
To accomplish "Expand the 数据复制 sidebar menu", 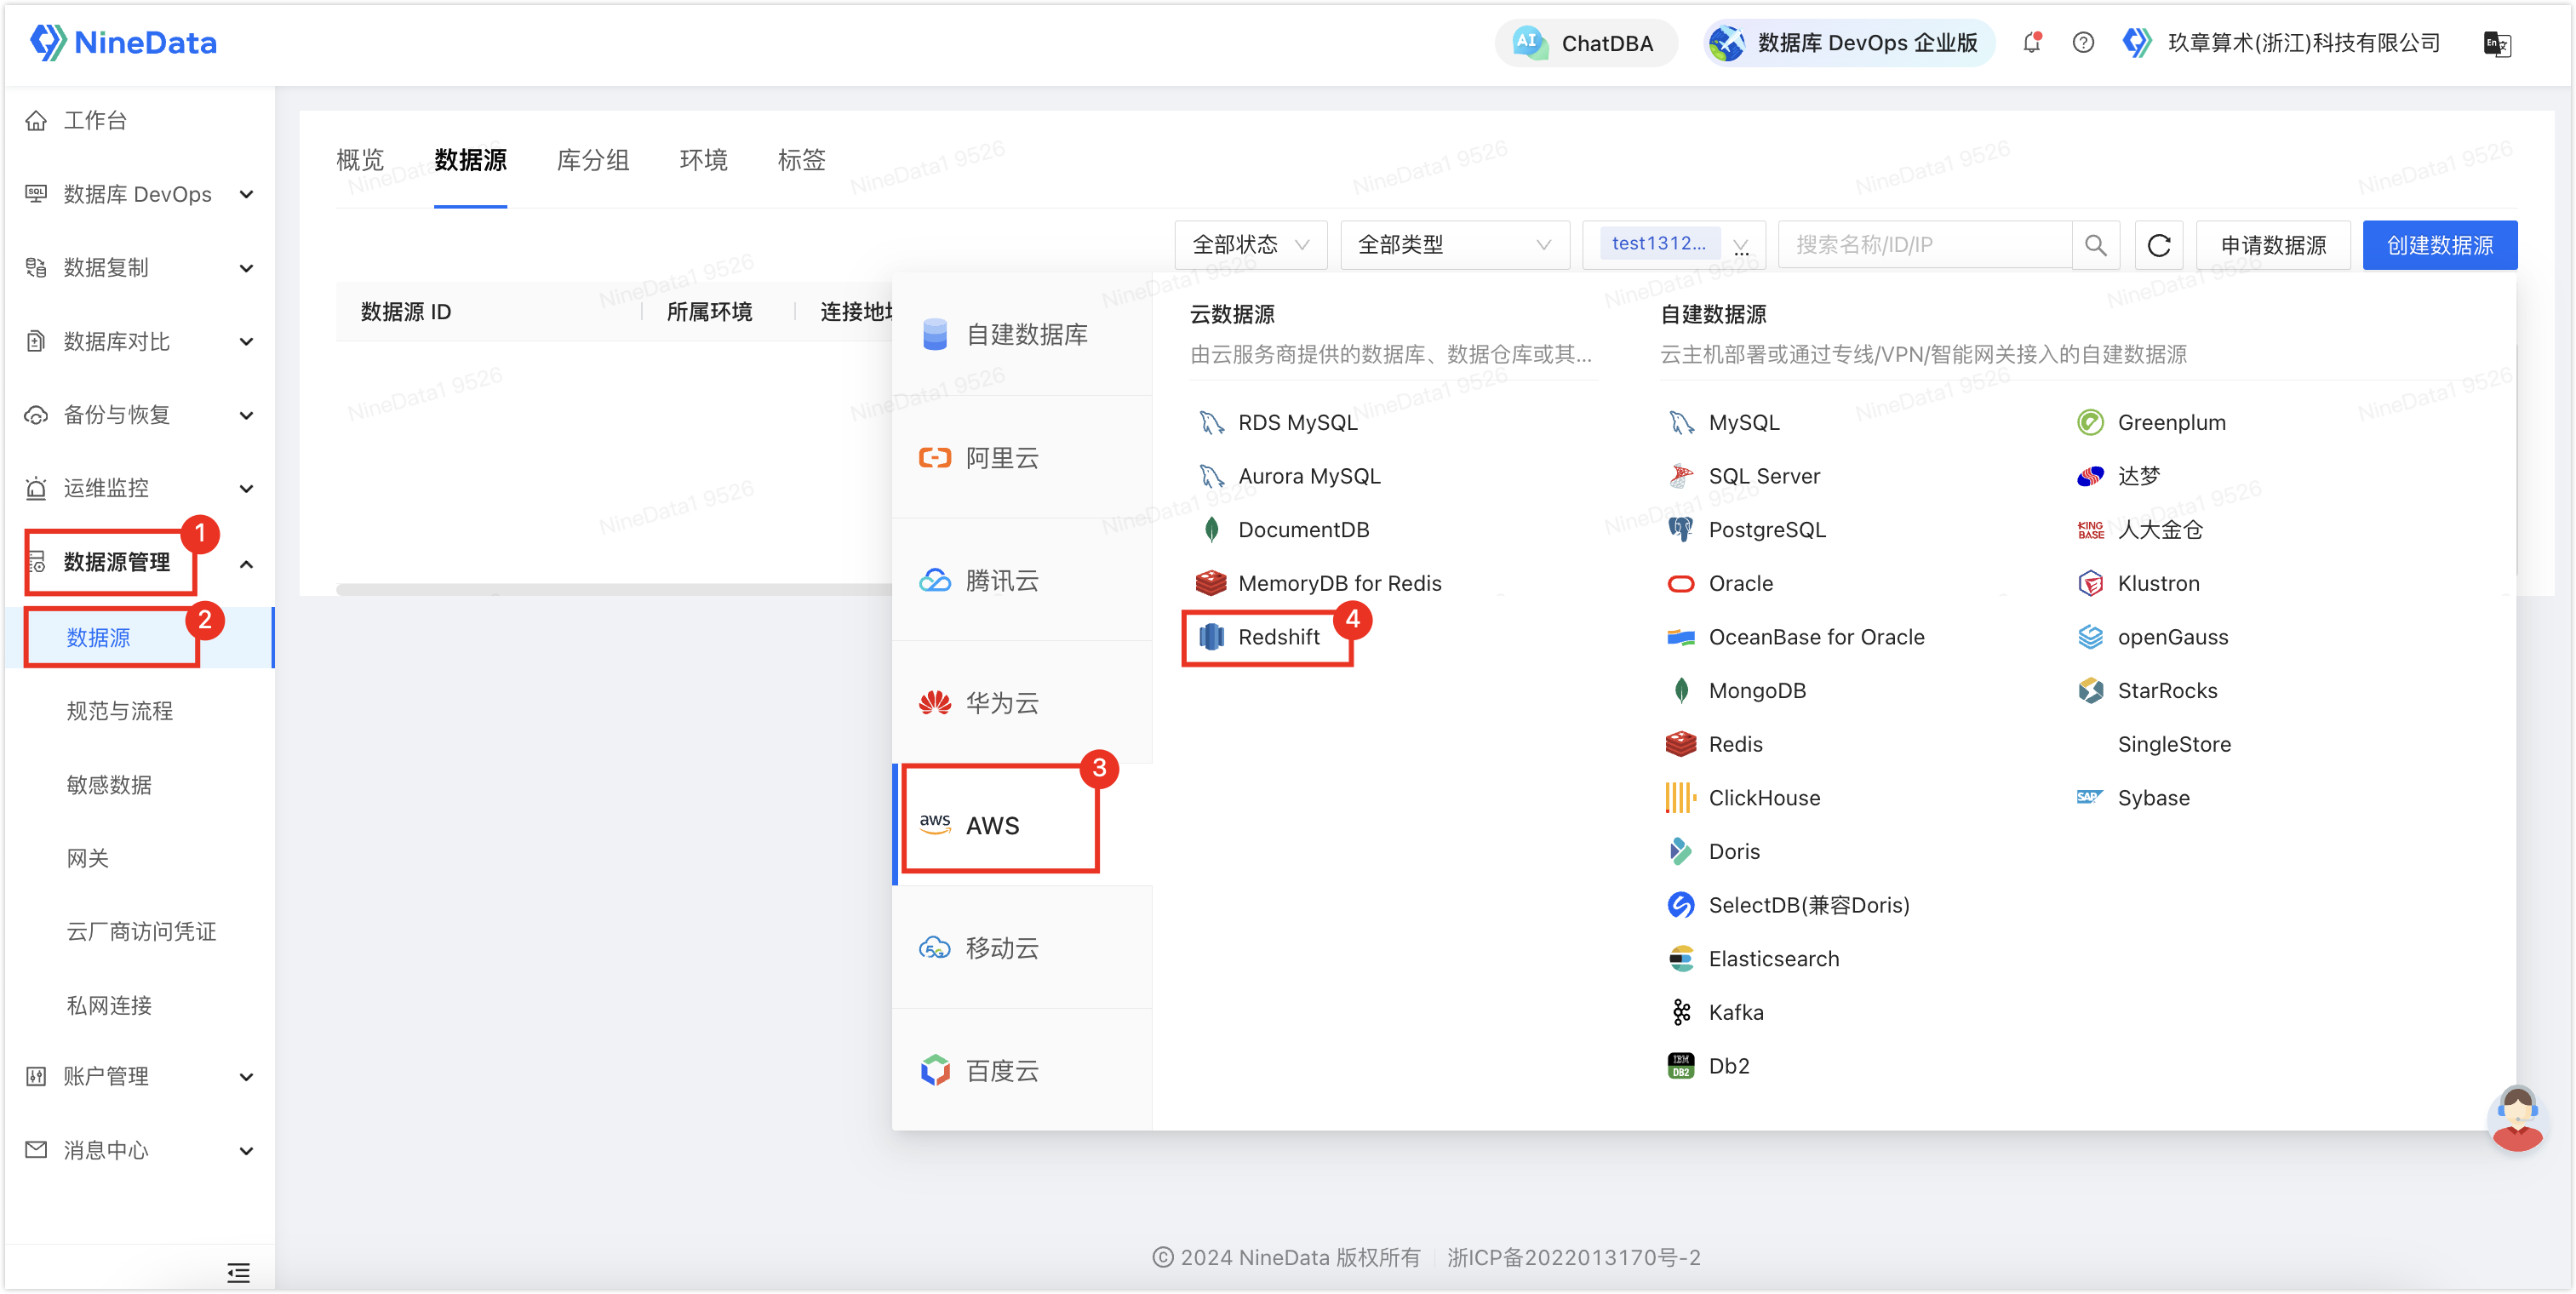I will 140,268.
